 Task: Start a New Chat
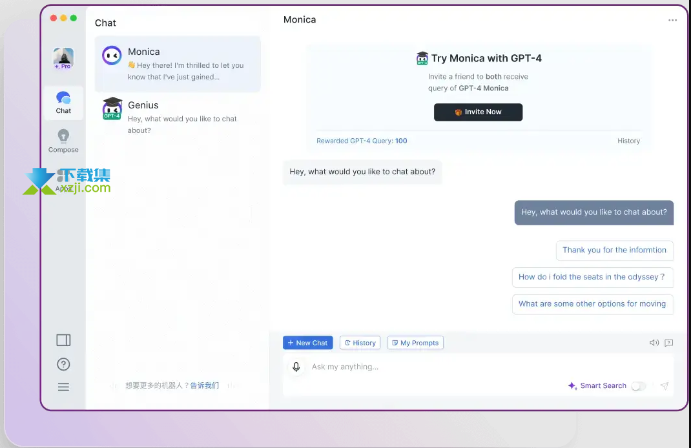click(x=307, y=343)
